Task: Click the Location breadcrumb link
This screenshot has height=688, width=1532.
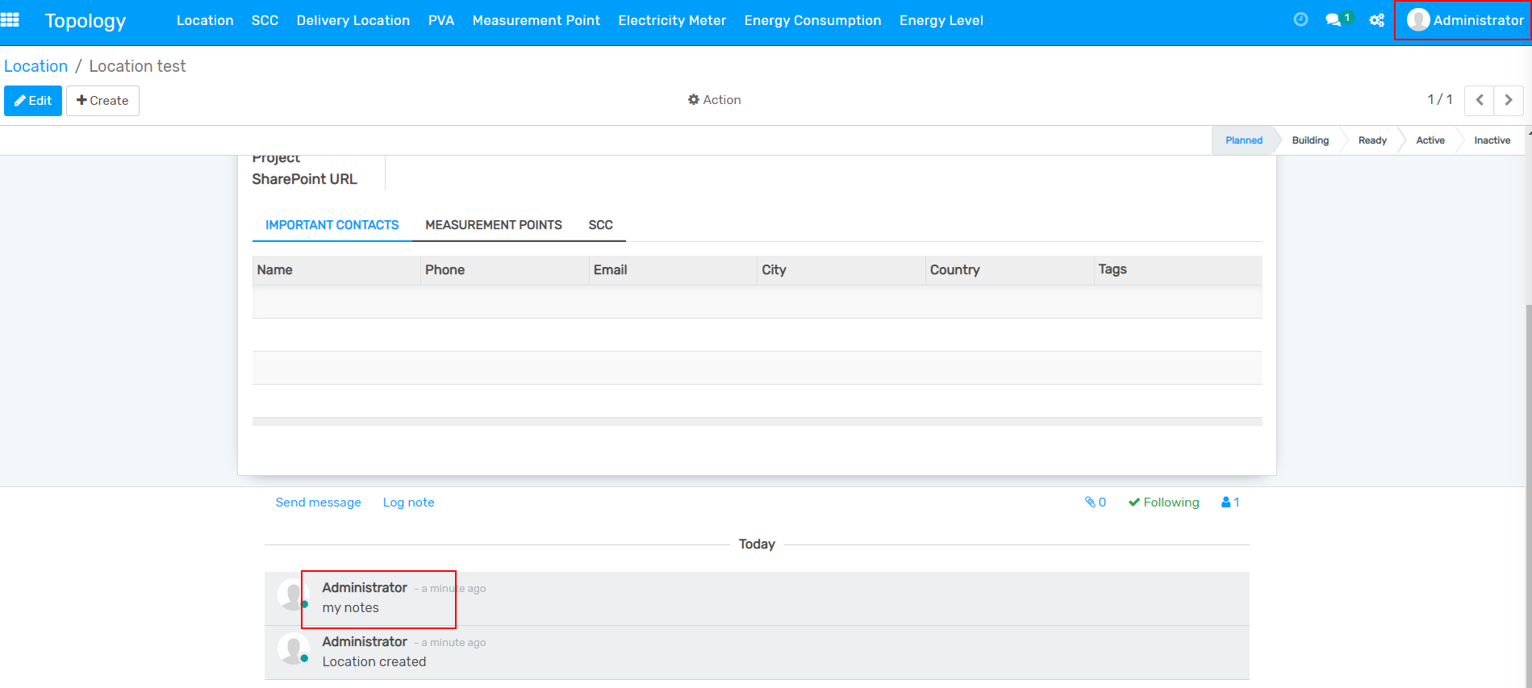Action: coord(36,66)
